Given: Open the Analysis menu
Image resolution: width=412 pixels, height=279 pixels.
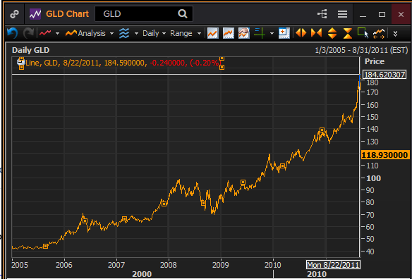Looking at the screenshot, I should 85,33.
